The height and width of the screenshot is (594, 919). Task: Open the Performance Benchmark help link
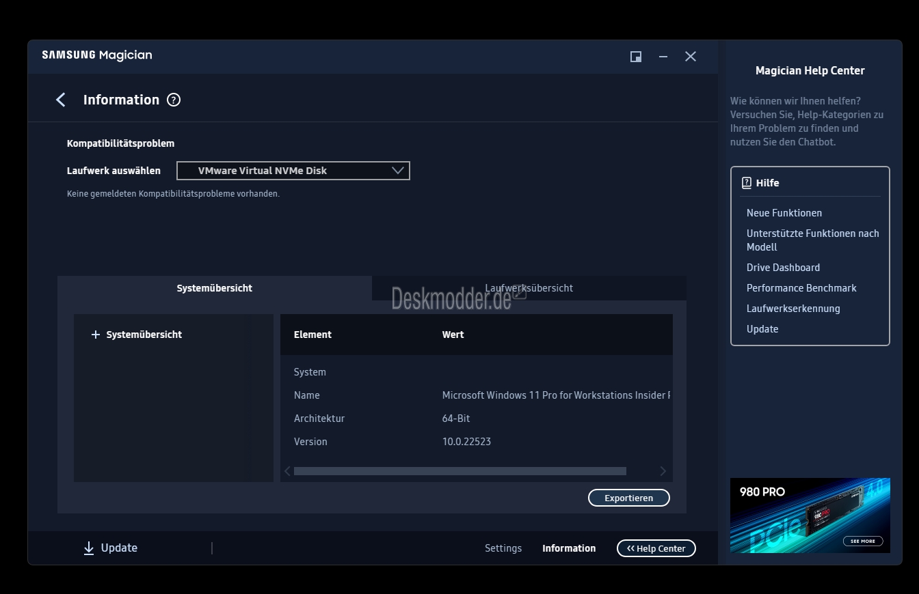click(801, 288)
